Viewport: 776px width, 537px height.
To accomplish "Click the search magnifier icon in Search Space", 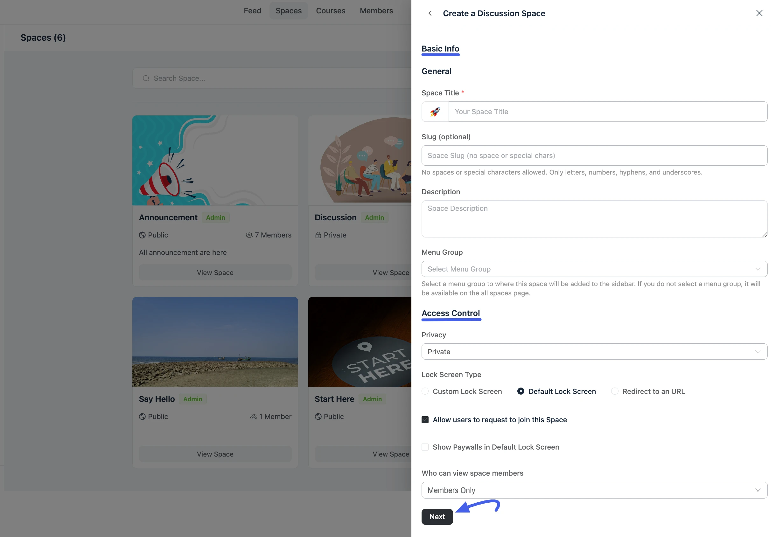I will point(146,79).
